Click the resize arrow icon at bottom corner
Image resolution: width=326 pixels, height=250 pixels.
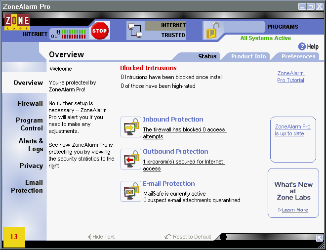(320, 238)
